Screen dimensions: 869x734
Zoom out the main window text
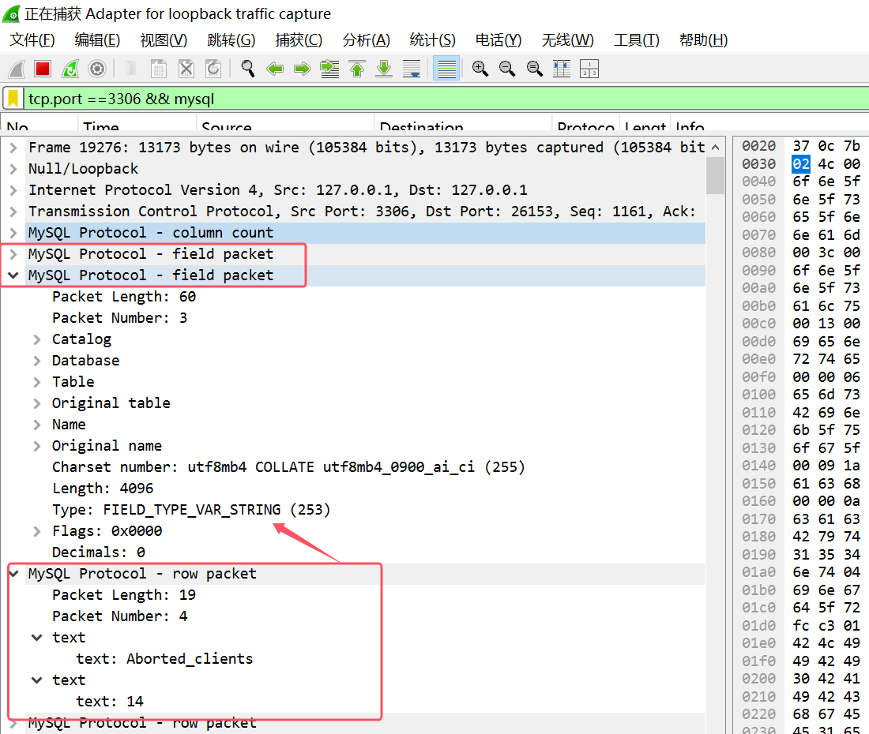[x=507, y=69]
